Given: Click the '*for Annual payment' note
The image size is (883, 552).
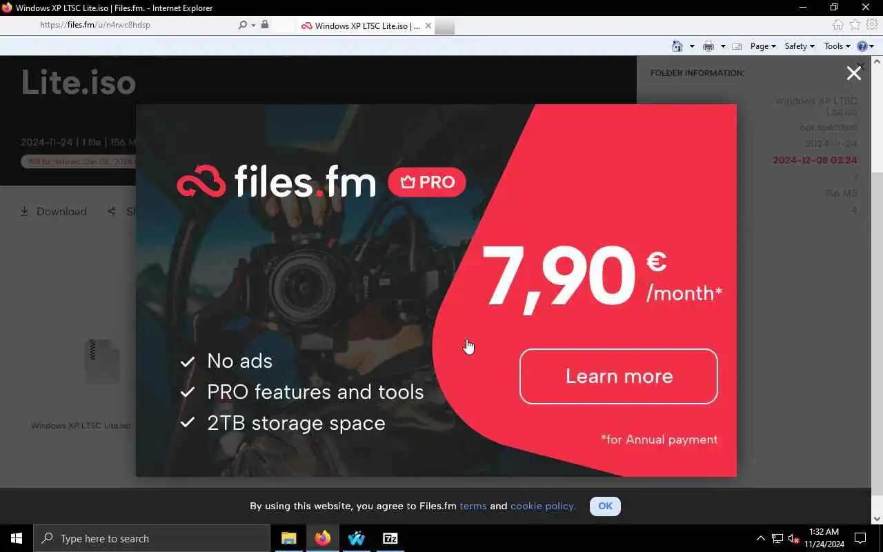Looking at the screenshot, I should 659,440.
